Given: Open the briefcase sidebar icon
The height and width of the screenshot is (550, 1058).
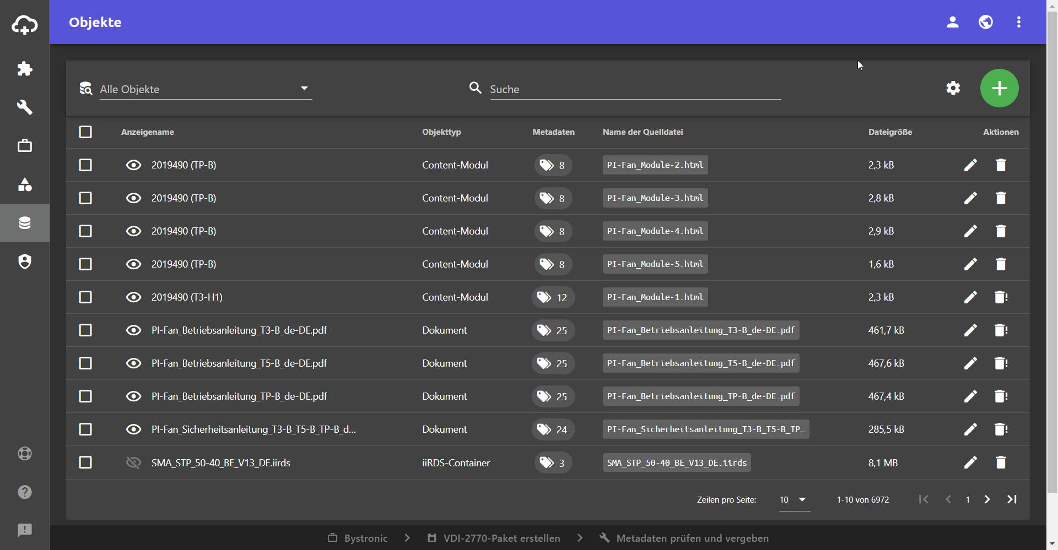Looking at the screenshot, I should pos(25,146).
